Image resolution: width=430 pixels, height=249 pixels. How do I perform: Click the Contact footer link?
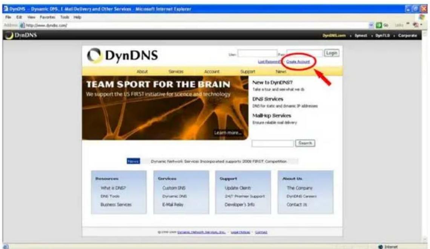point(261,232)
